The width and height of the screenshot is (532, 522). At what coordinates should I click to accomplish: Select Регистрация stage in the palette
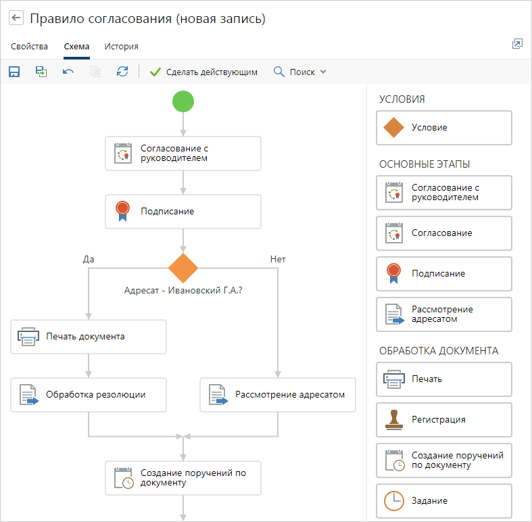[444, 420]
